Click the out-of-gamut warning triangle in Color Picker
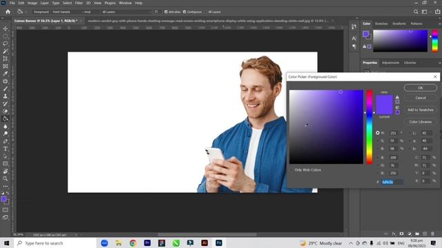 [397, 97]
